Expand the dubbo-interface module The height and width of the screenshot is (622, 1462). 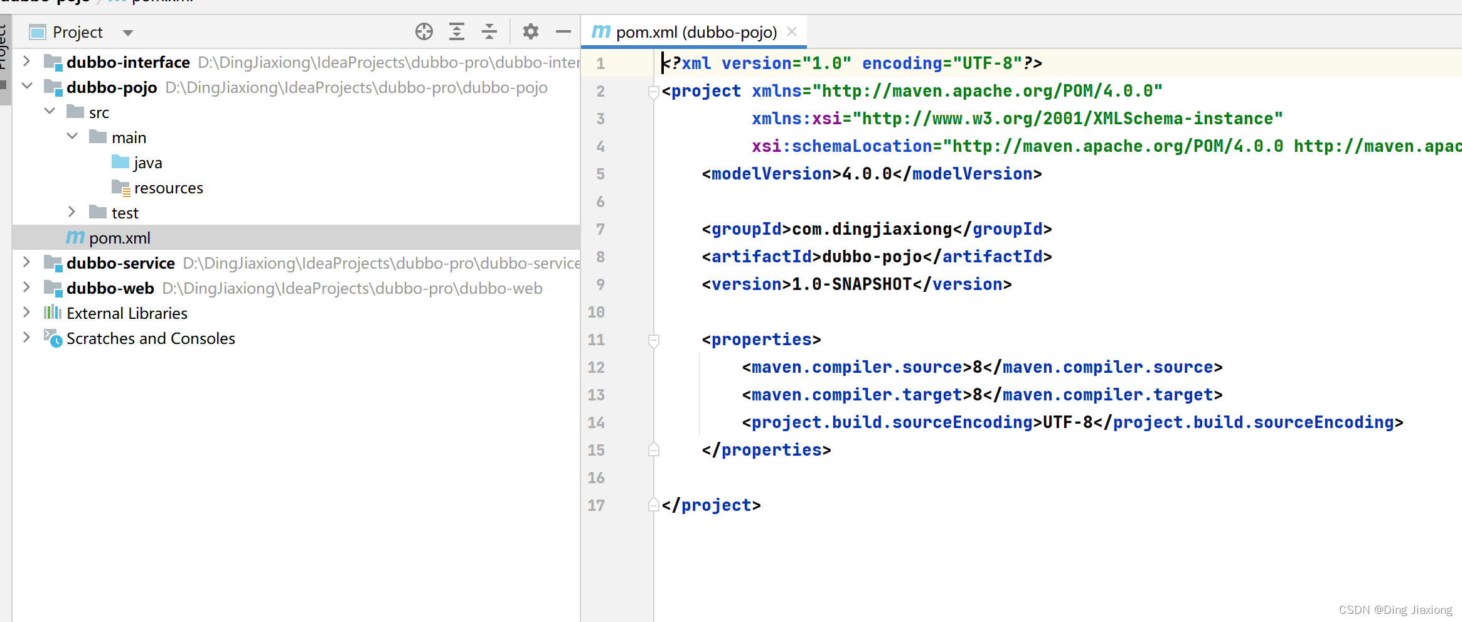[x=26, y=62]
